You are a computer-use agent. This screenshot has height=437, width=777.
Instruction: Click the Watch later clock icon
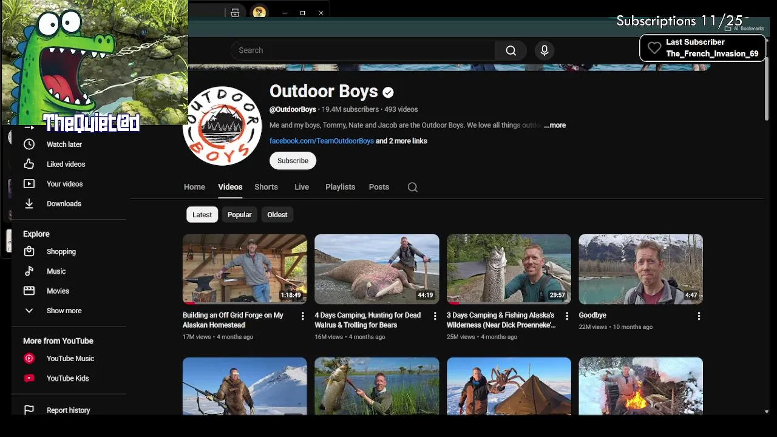tap(29, 144)
